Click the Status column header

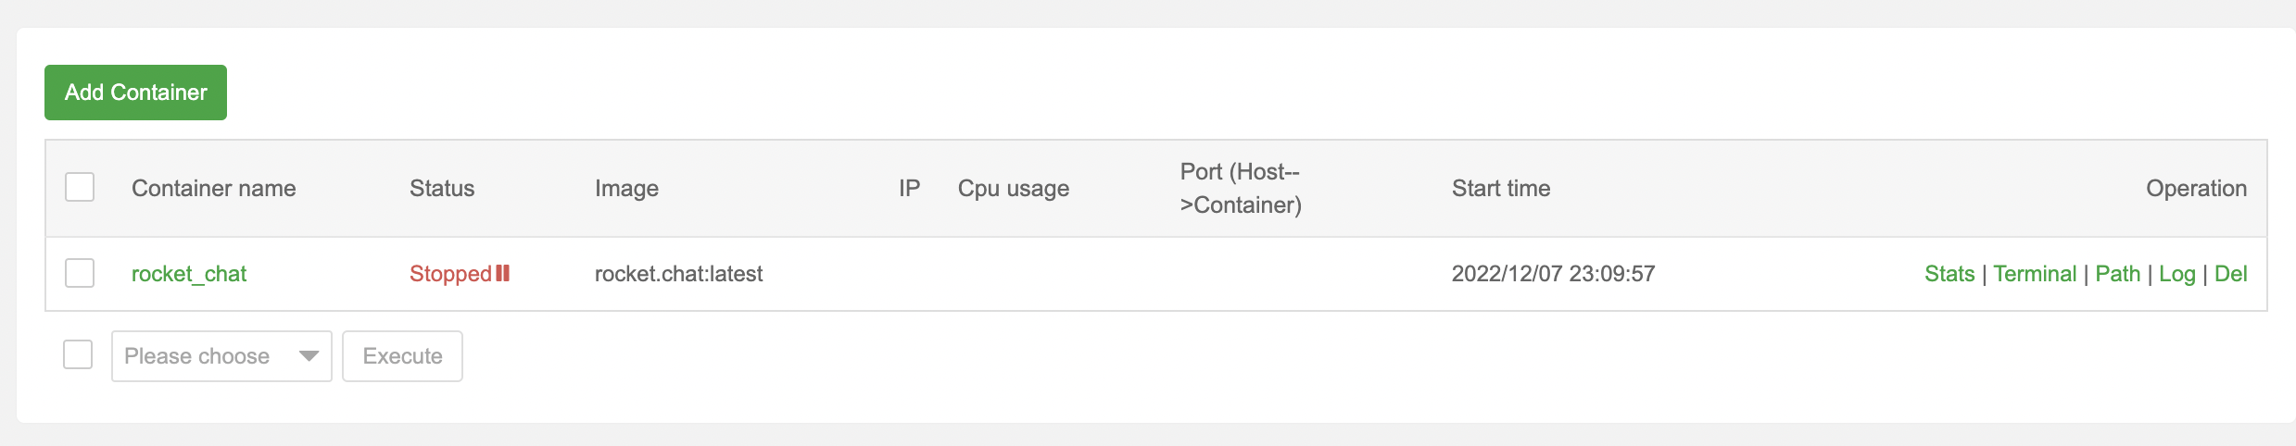tap(442, 189)
